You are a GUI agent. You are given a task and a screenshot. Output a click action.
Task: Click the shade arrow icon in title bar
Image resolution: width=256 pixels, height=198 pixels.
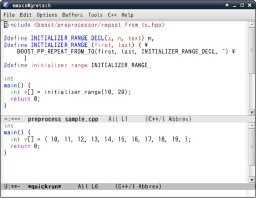227,5
